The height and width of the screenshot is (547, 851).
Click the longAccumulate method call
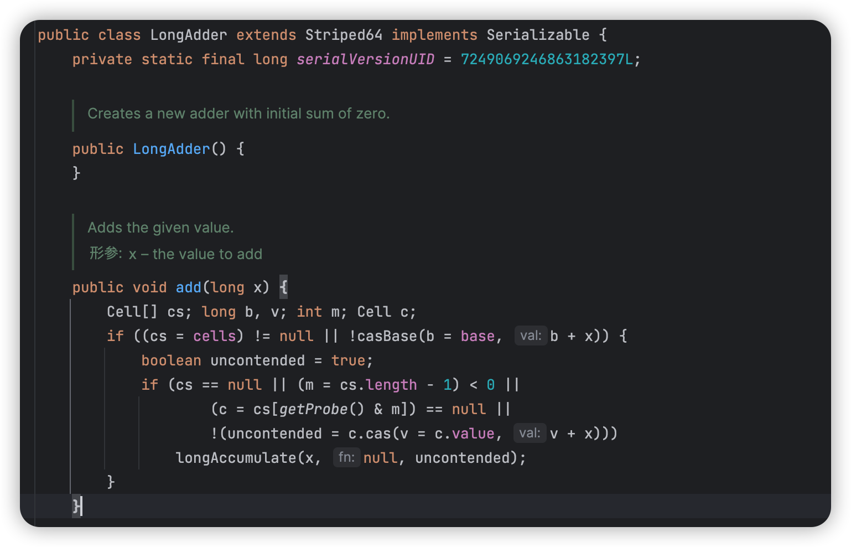pyautogui.click(x=236, y=458)
